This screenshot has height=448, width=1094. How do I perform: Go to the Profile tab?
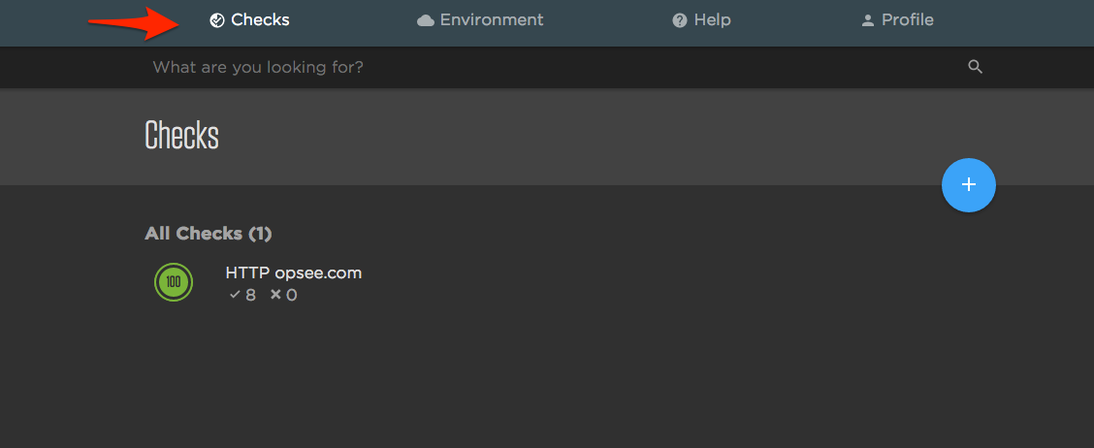tap(908, 20)
